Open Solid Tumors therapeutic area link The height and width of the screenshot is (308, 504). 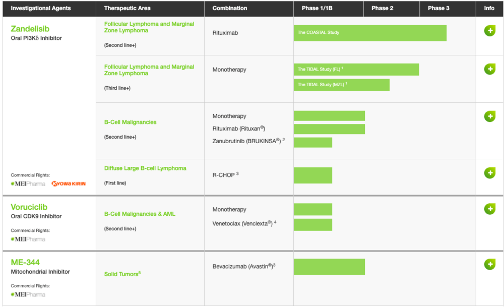122,274
